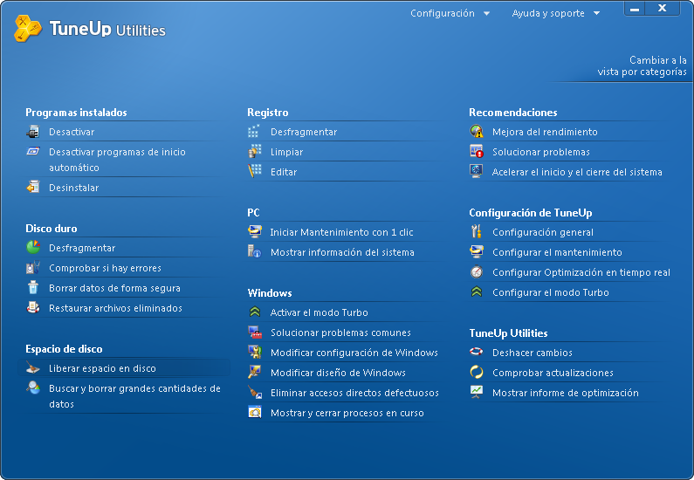This screenshot has height=480, width=694.
Task: Open Mejora del rendimiento recommendation
Action: pyautogui.click(x=545, y=132)
